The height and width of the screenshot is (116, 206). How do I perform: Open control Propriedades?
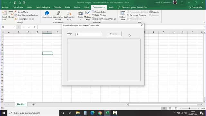[99, 12]
